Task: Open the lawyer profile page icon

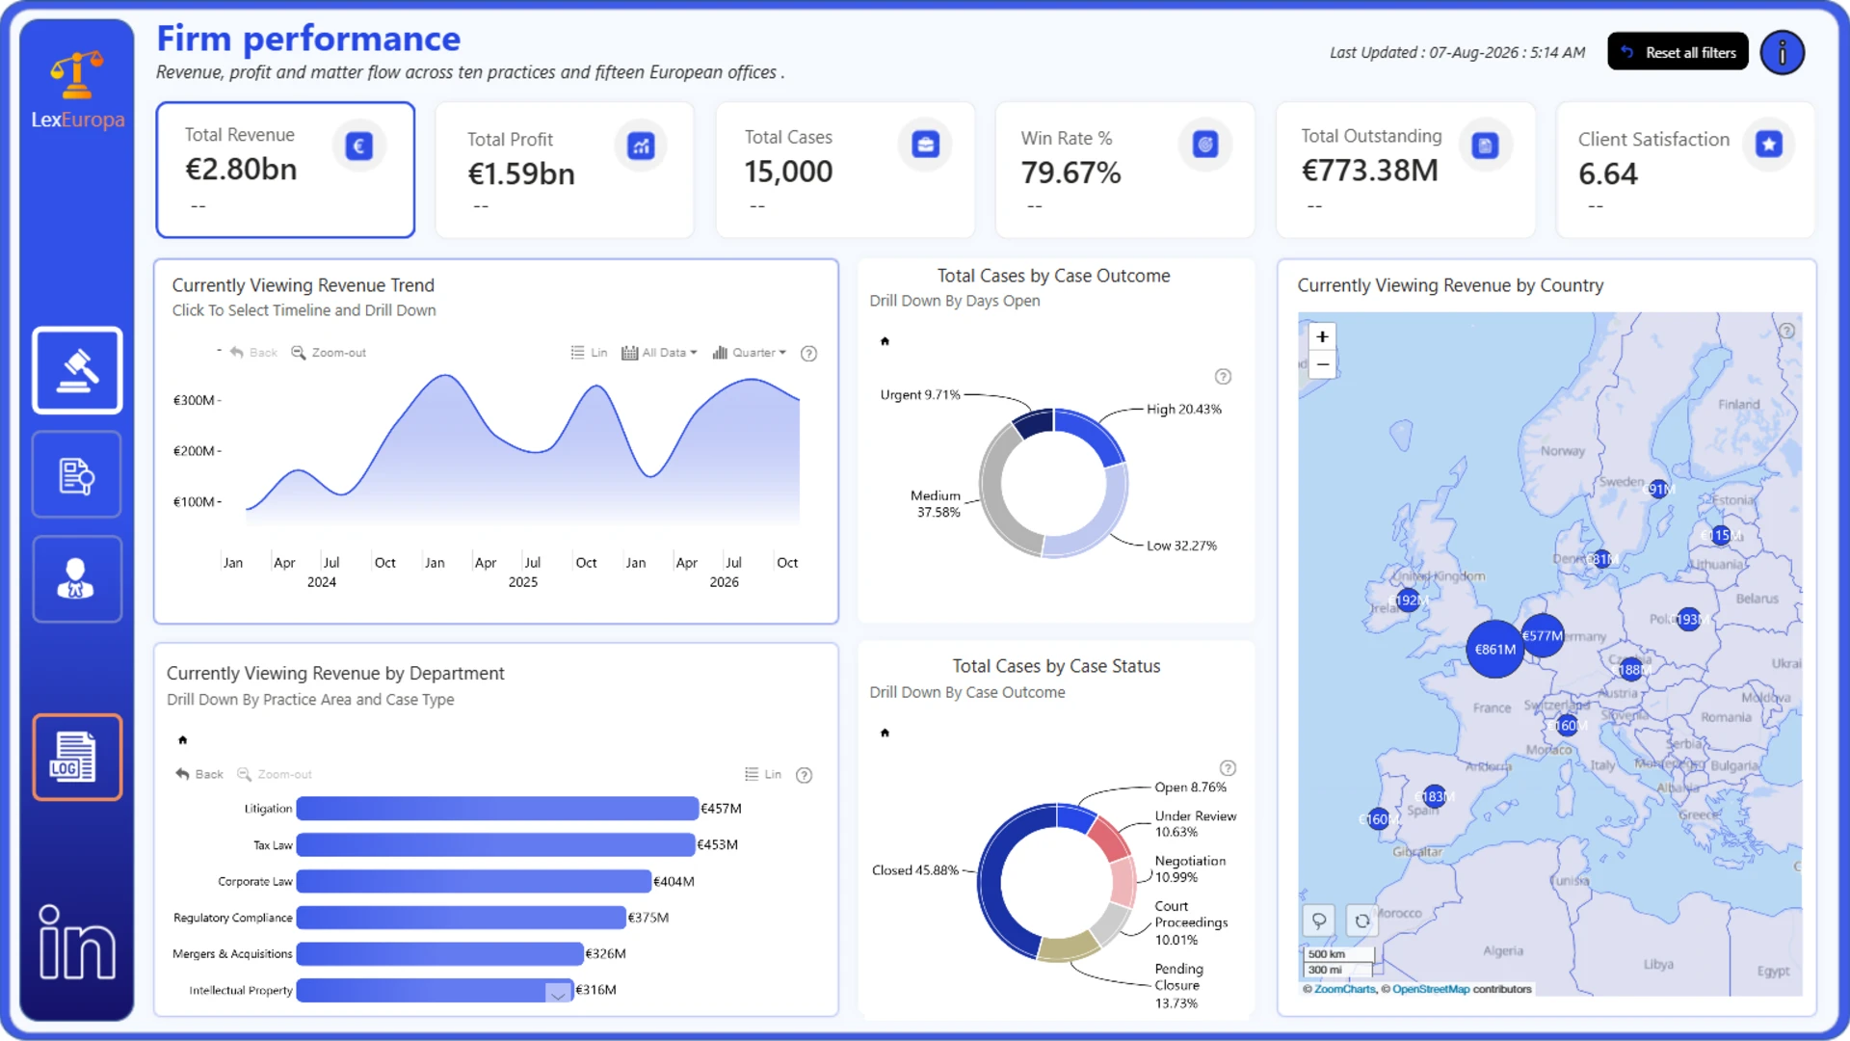Action: (x=77, y=579)
